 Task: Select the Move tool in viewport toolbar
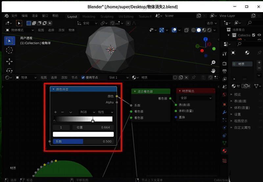click(x=10, y=62)
